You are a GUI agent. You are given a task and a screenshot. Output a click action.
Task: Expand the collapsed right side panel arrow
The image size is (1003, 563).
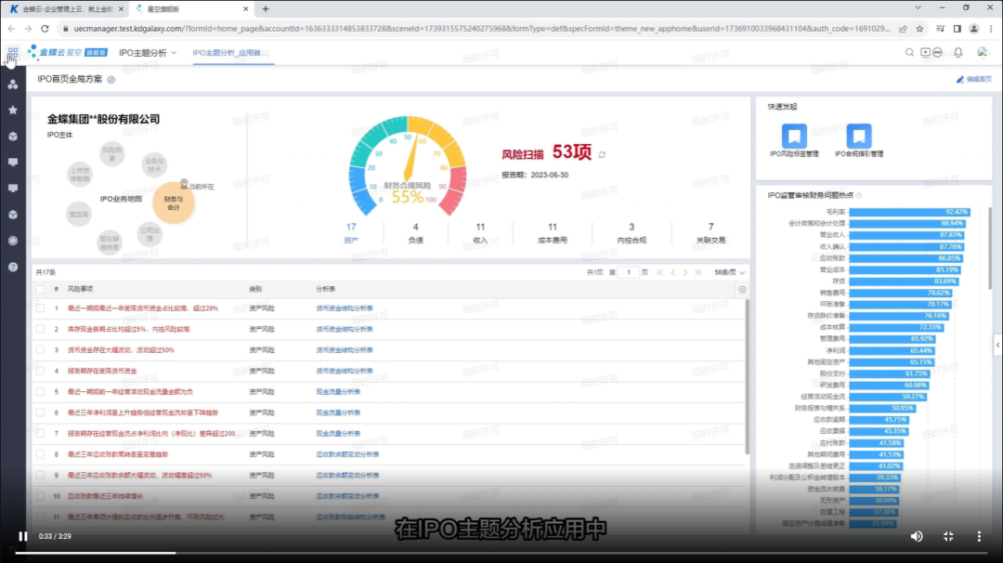point(997,345)
